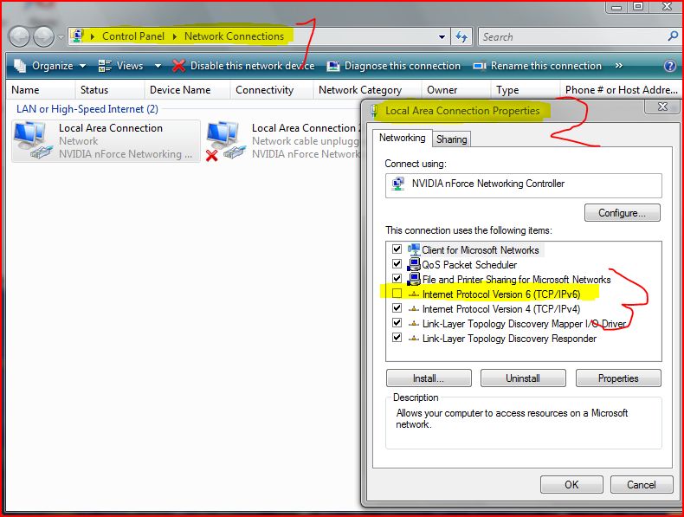Expand the arrow before Control Panel breadcrumb

(93, 36)
